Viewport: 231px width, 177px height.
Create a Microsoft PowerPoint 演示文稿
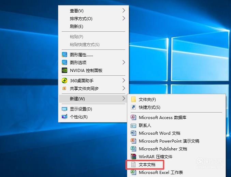pos(176,141)
